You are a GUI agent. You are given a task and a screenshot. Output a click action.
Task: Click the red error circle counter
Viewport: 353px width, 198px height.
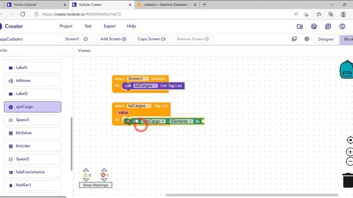pyautogui.click(x=103, y=175)
